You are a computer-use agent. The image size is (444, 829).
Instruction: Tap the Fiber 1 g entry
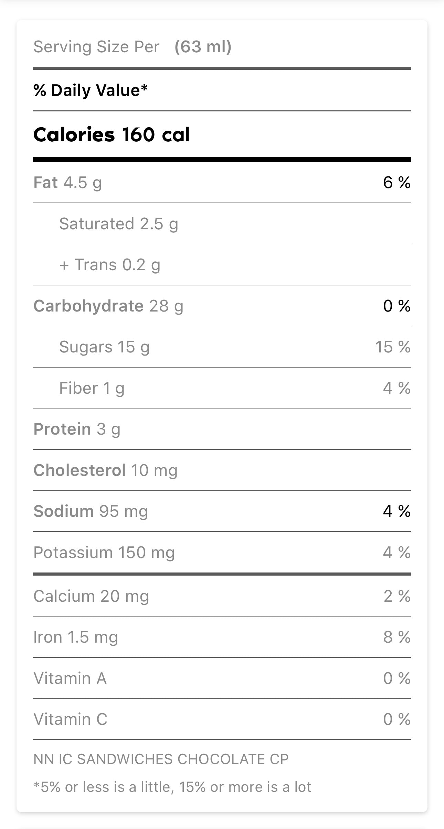92,388
